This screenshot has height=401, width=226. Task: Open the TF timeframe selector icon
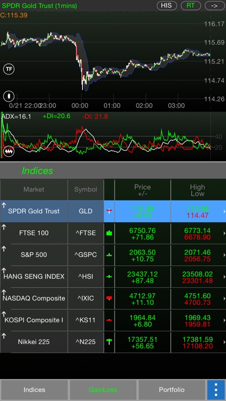[9, 69]
